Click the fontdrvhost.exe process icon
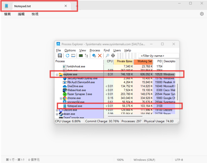Image resolution: width=207 pixels, height=163 pixels. 65,66
